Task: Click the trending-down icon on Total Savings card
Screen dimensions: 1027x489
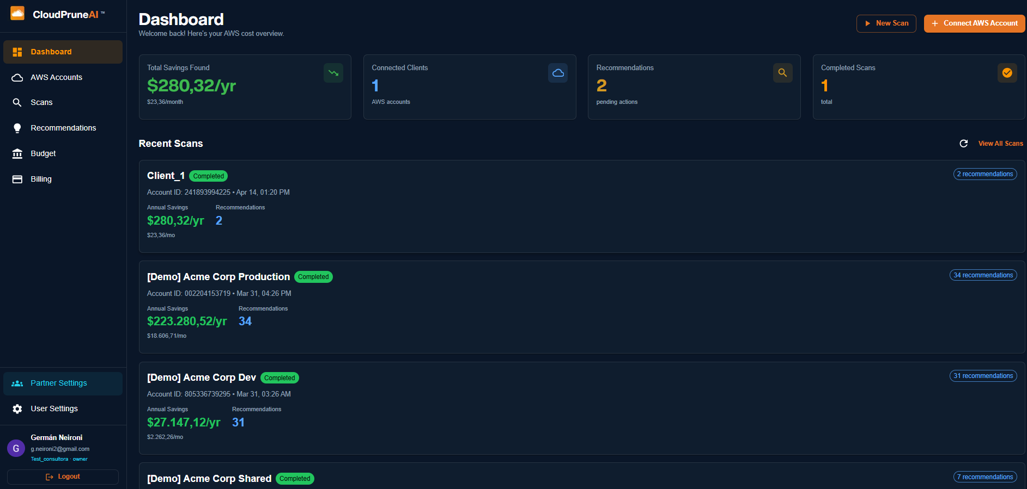Action: click(x=333, y=73)
